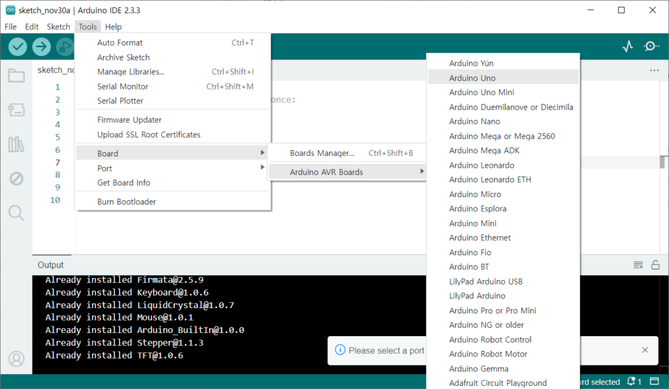Open the Help menu

pos(113,26)
